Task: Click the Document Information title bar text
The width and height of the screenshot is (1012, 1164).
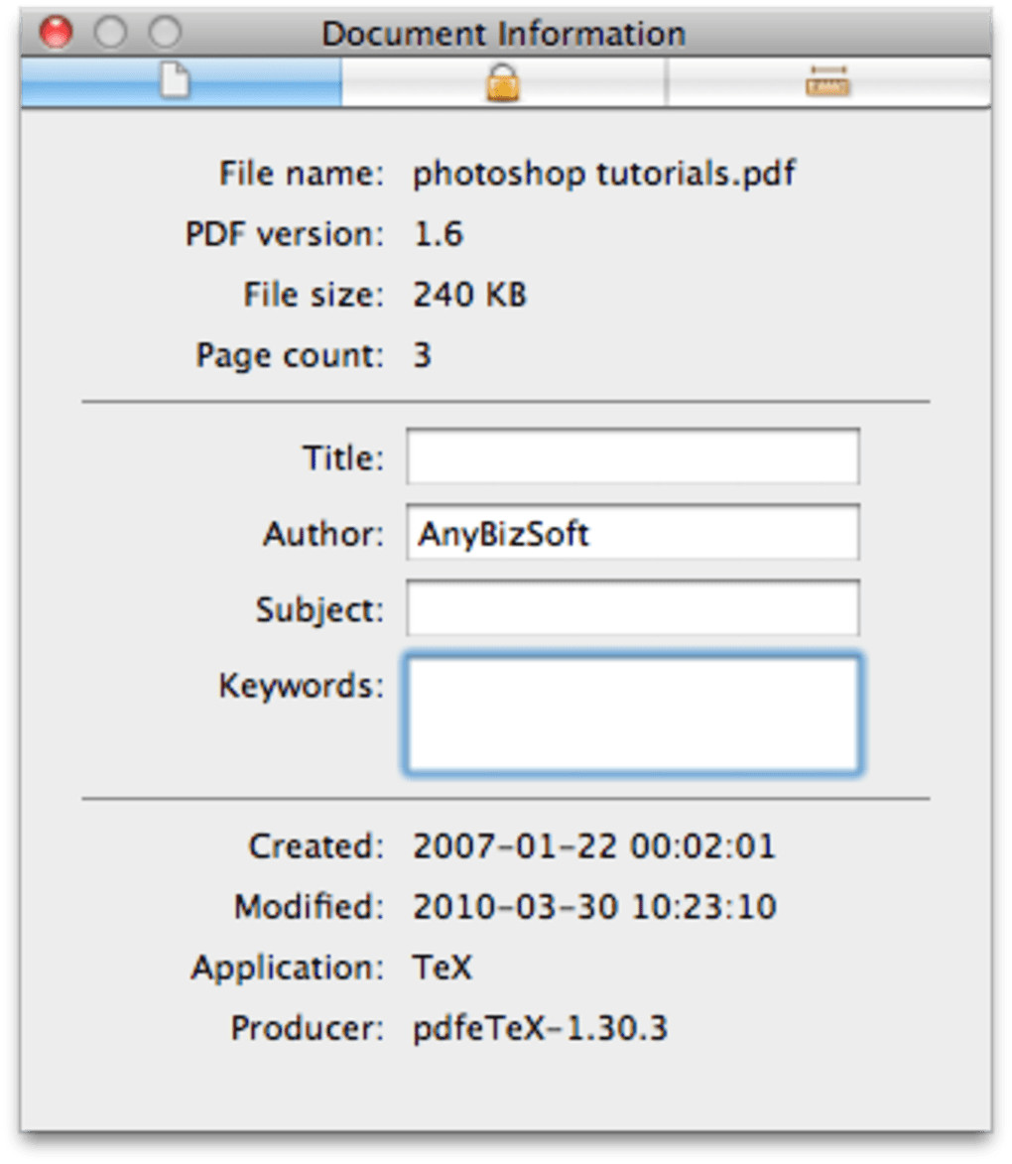Action: (503, 34)
